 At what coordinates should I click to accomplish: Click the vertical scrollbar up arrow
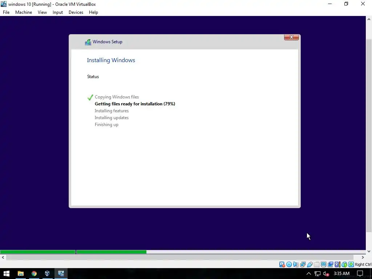click(369, 19)
